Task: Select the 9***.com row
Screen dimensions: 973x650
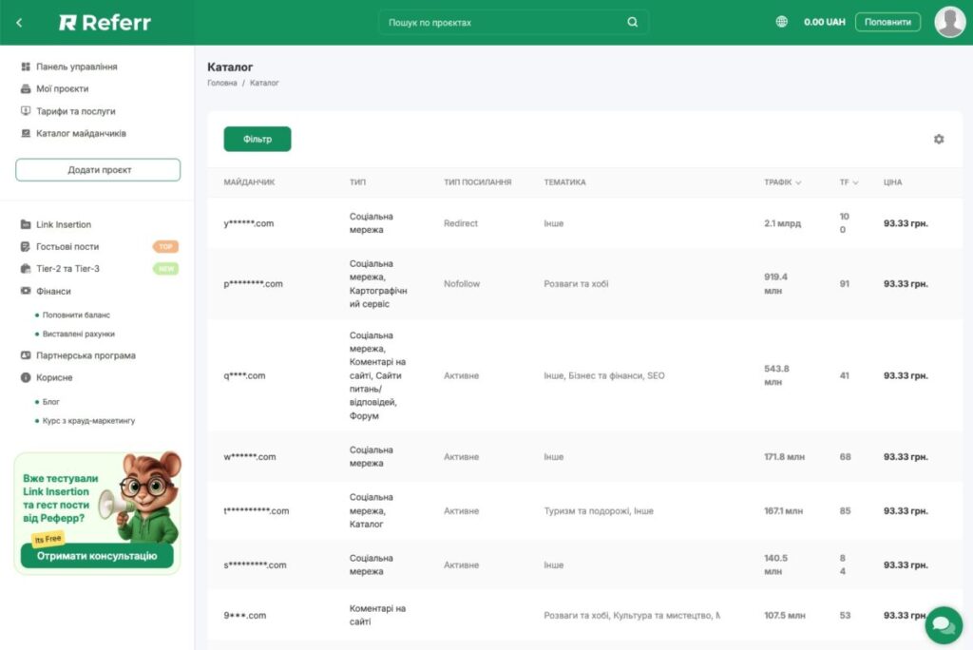Action: point(584,615)
